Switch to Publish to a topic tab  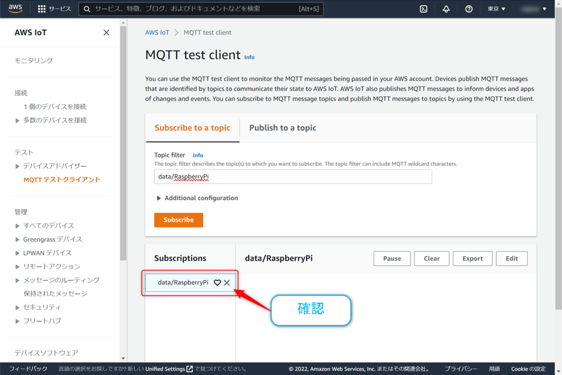tap(283, 128)
